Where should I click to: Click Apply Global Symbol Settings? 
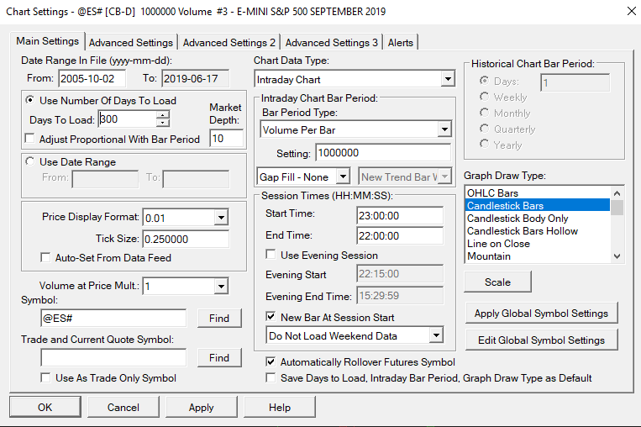(x=541, y=314)
